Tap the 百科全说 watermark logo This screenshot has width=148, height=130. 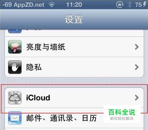tap(122, 114)
